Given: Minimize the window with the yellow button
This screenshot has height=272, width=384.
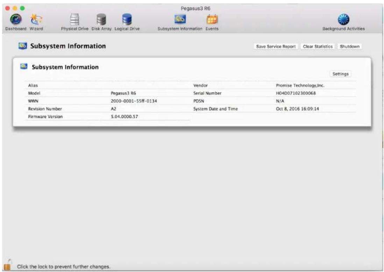Looking at the screenshot, I should click(x=15, y=8).
